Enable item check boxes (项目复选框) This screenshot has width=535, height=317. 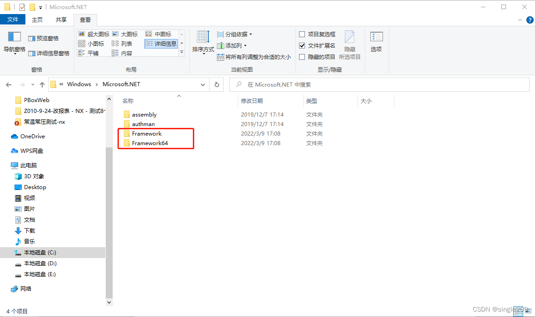point(317,34)
